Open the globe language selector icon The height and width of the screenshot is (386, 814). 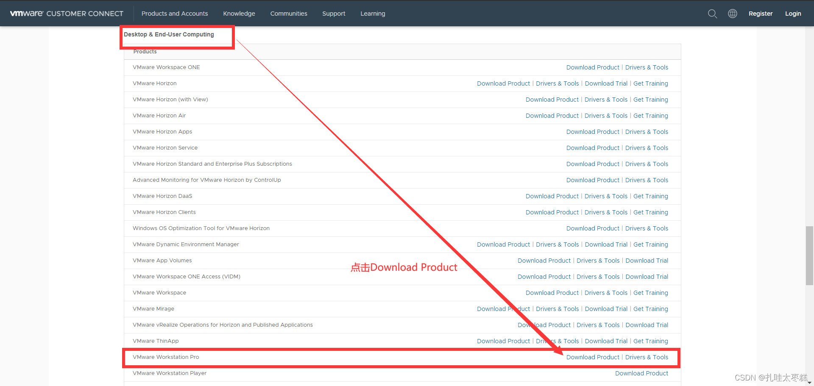[x=733, y=14]
